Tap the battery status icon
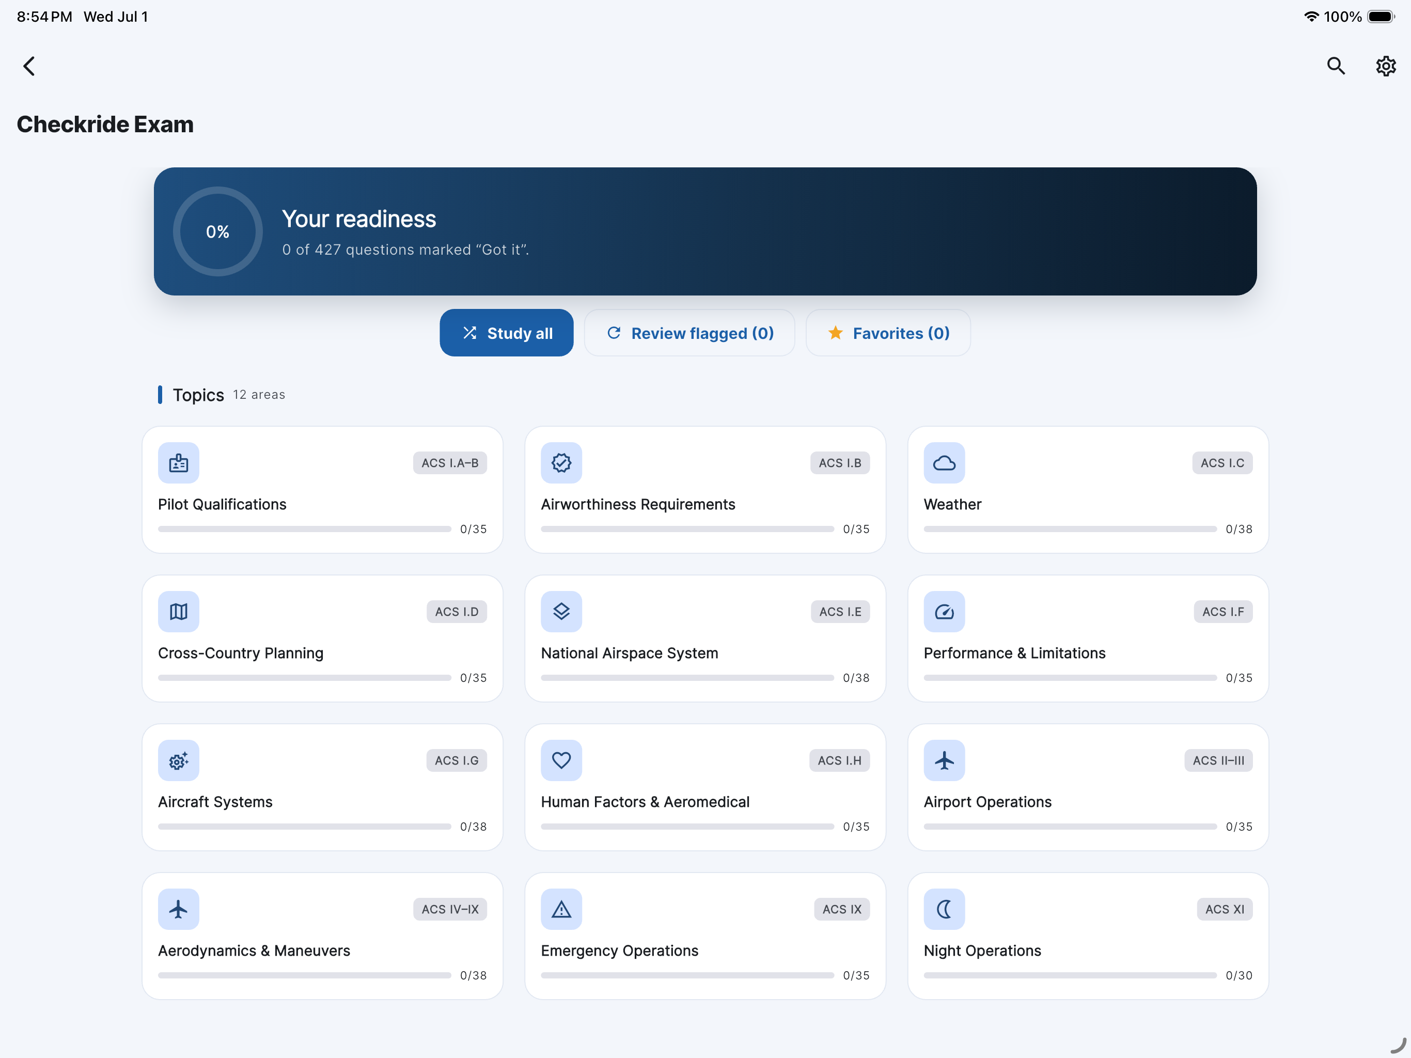The width and height of the screenshot is (1411, 1058). click(1382, 17)
